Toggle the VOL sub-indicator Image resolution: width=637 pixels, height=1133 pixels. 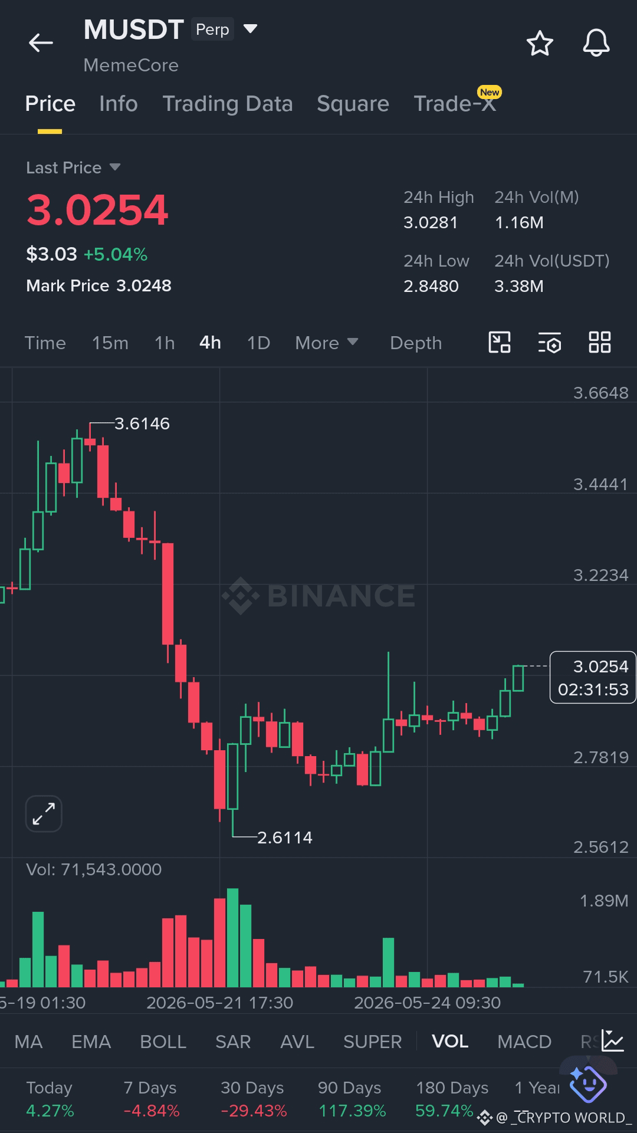[450, 1042]
